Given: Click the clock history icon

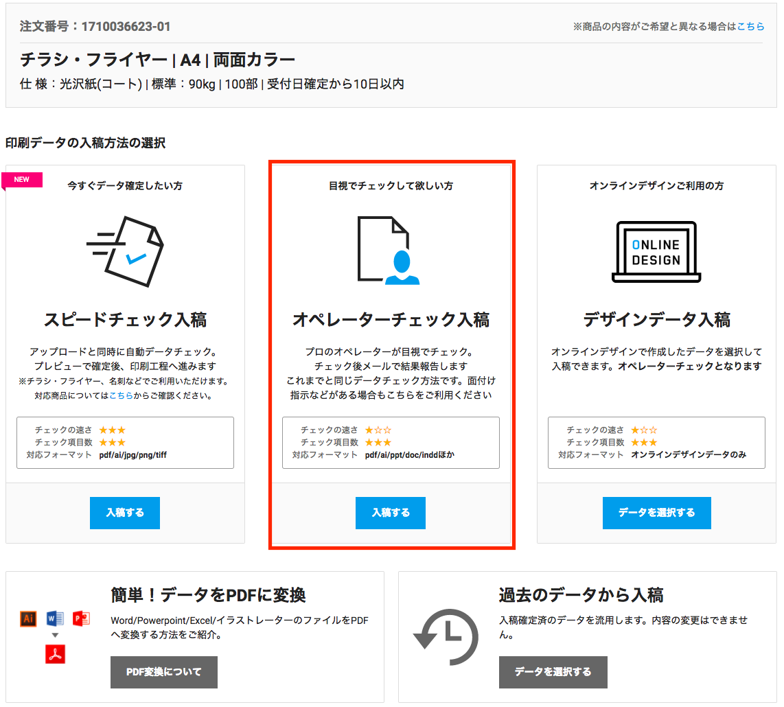Looking at the screenshot, I should [445, 636].
